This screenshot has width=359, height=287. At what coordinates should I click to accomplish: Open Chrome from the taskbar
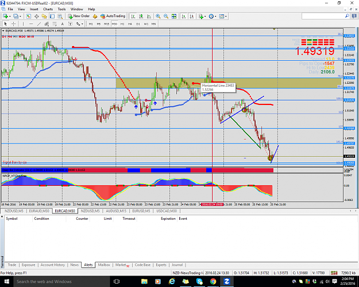coord(213,281)
